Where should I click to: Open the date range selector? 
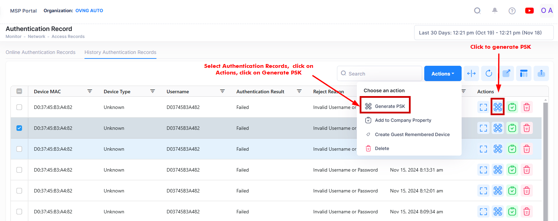[x=484, y=33]
